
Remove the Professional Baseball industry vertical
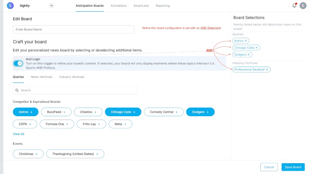click(267, 69)
